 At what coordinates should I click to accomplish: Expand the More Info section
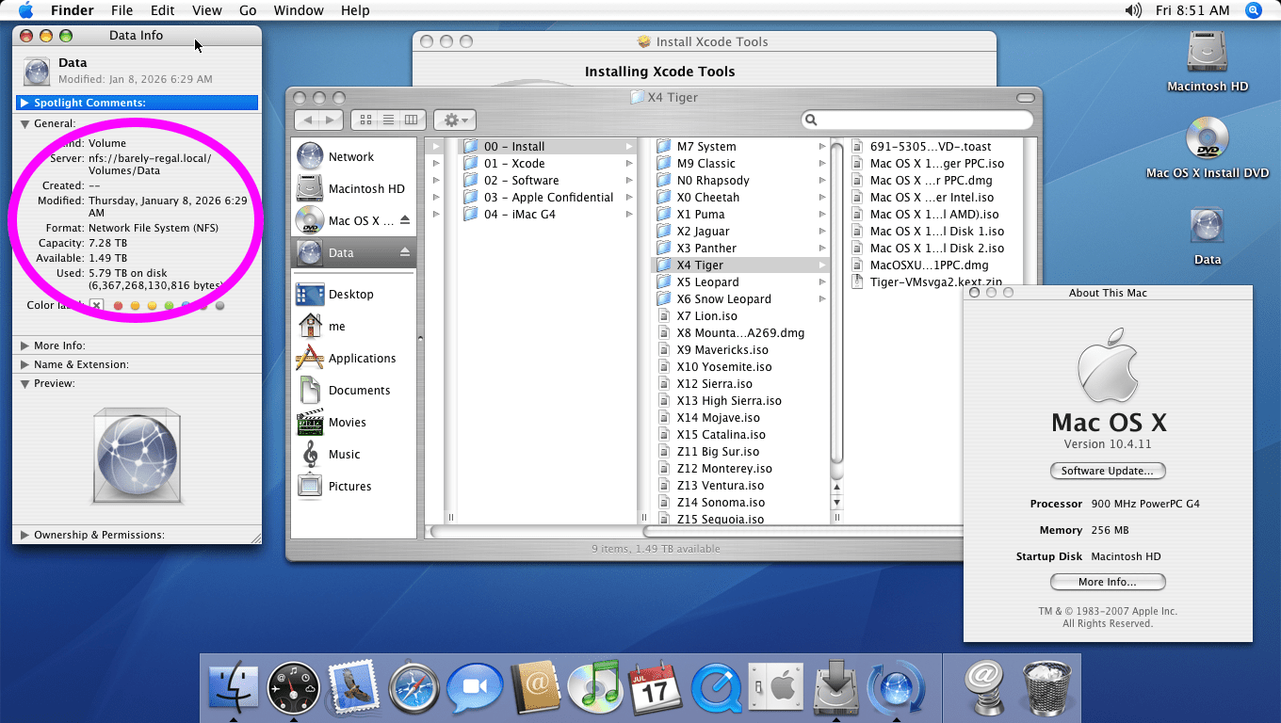[25, 345]
